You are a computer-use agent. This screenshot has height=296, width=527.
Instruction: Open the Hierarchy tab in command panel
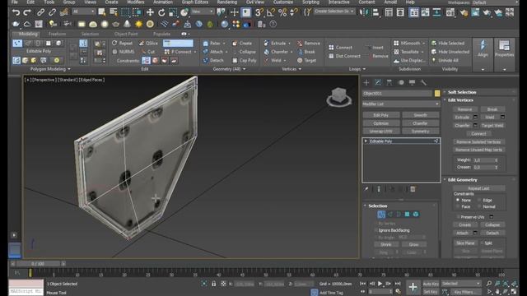tap(389, 82)
